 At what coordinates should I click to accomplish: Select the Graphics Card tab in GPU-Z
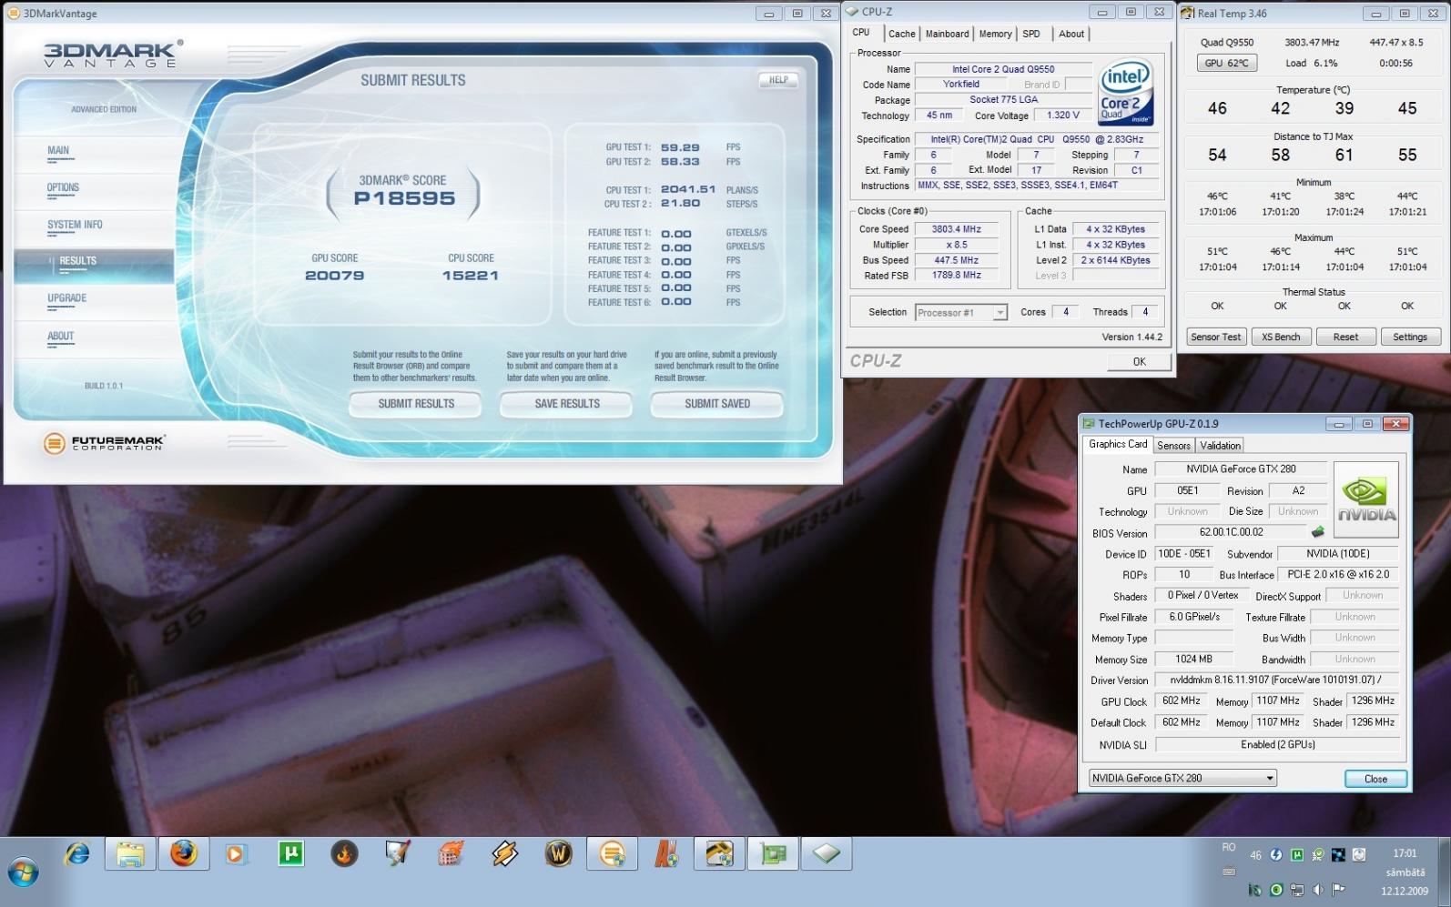1118,444
